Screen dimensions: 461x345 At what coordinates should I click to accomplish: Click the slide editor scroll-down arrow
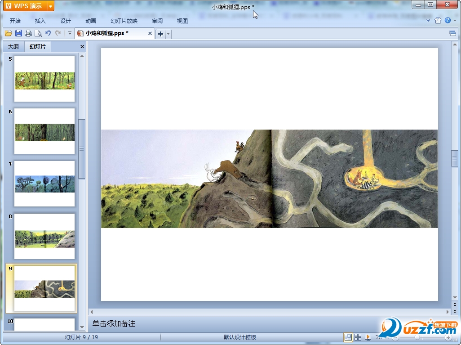click(x=455, y=298)
